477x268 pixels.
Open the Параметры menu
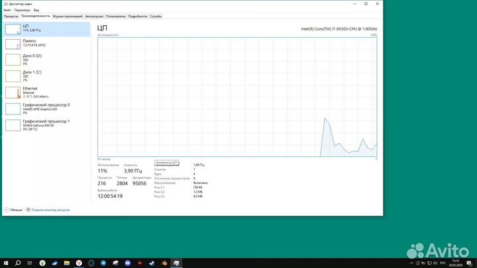pyautogui.click(x=23, y=10)
